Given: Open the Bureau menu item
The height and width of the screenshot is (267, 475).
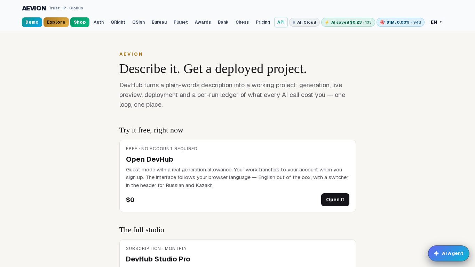Looking at the screenshot, I should (159, 22).
